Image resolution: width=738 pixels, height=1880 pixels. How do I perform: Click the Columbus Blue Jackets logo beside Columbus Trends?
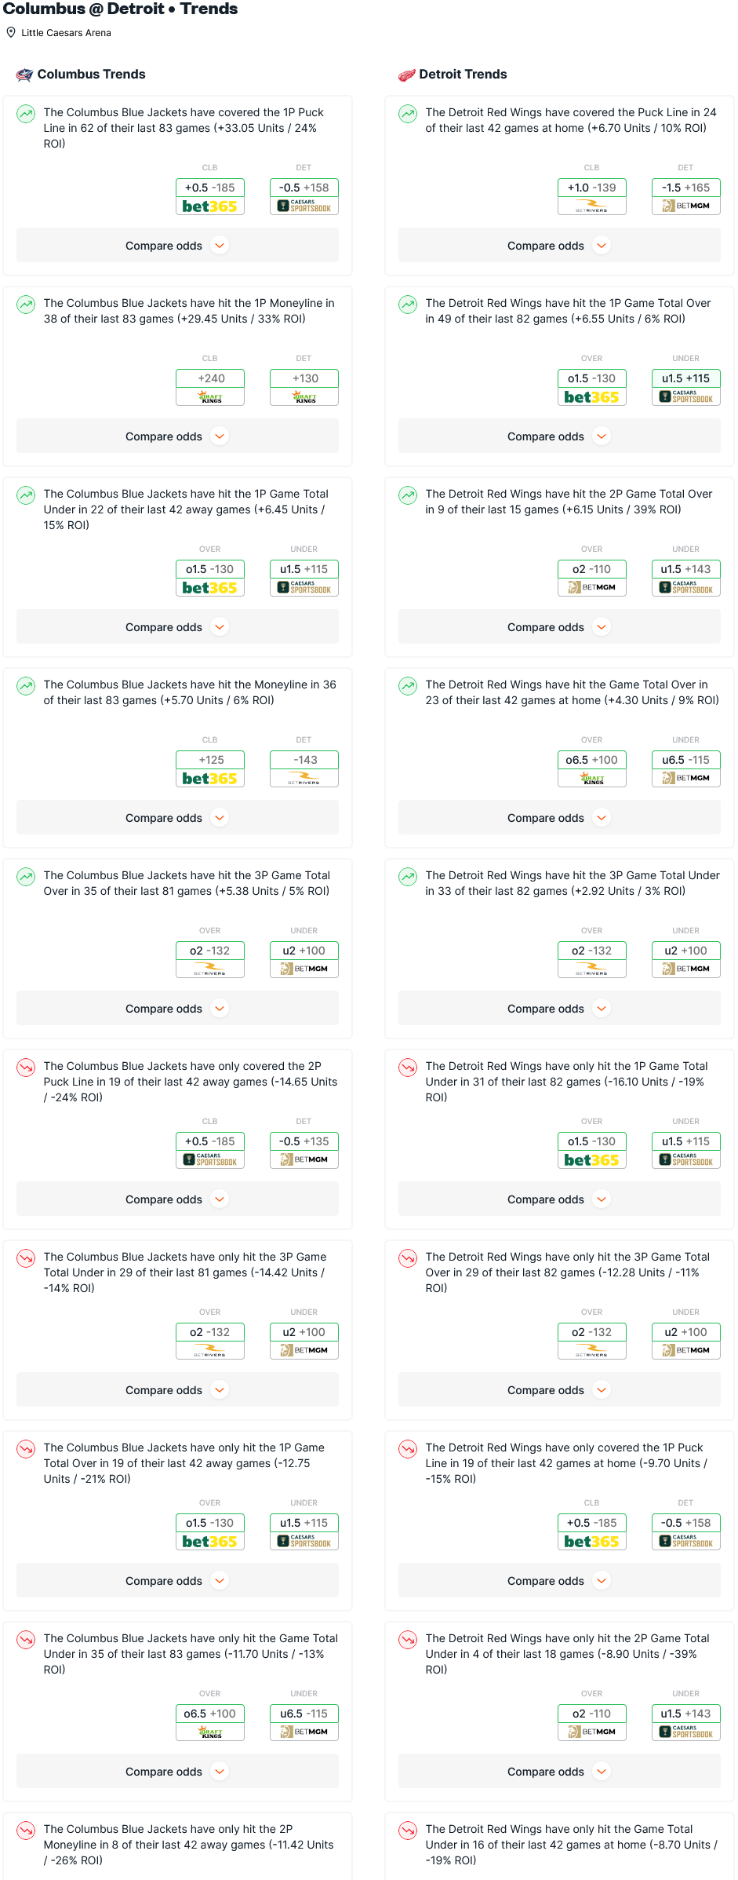tap(24, 75)
